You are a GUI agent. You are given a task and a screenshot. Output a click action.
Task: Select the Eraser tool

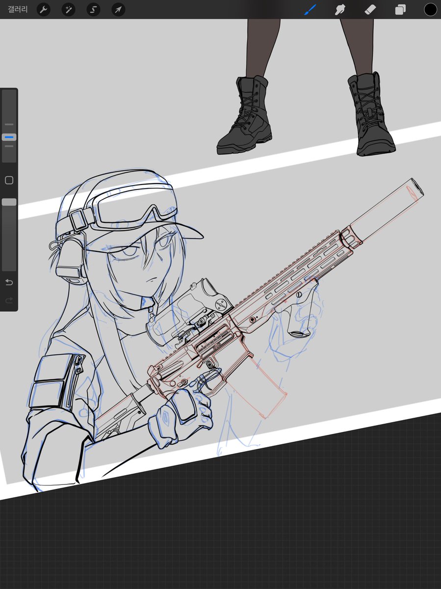click(370, 9)
